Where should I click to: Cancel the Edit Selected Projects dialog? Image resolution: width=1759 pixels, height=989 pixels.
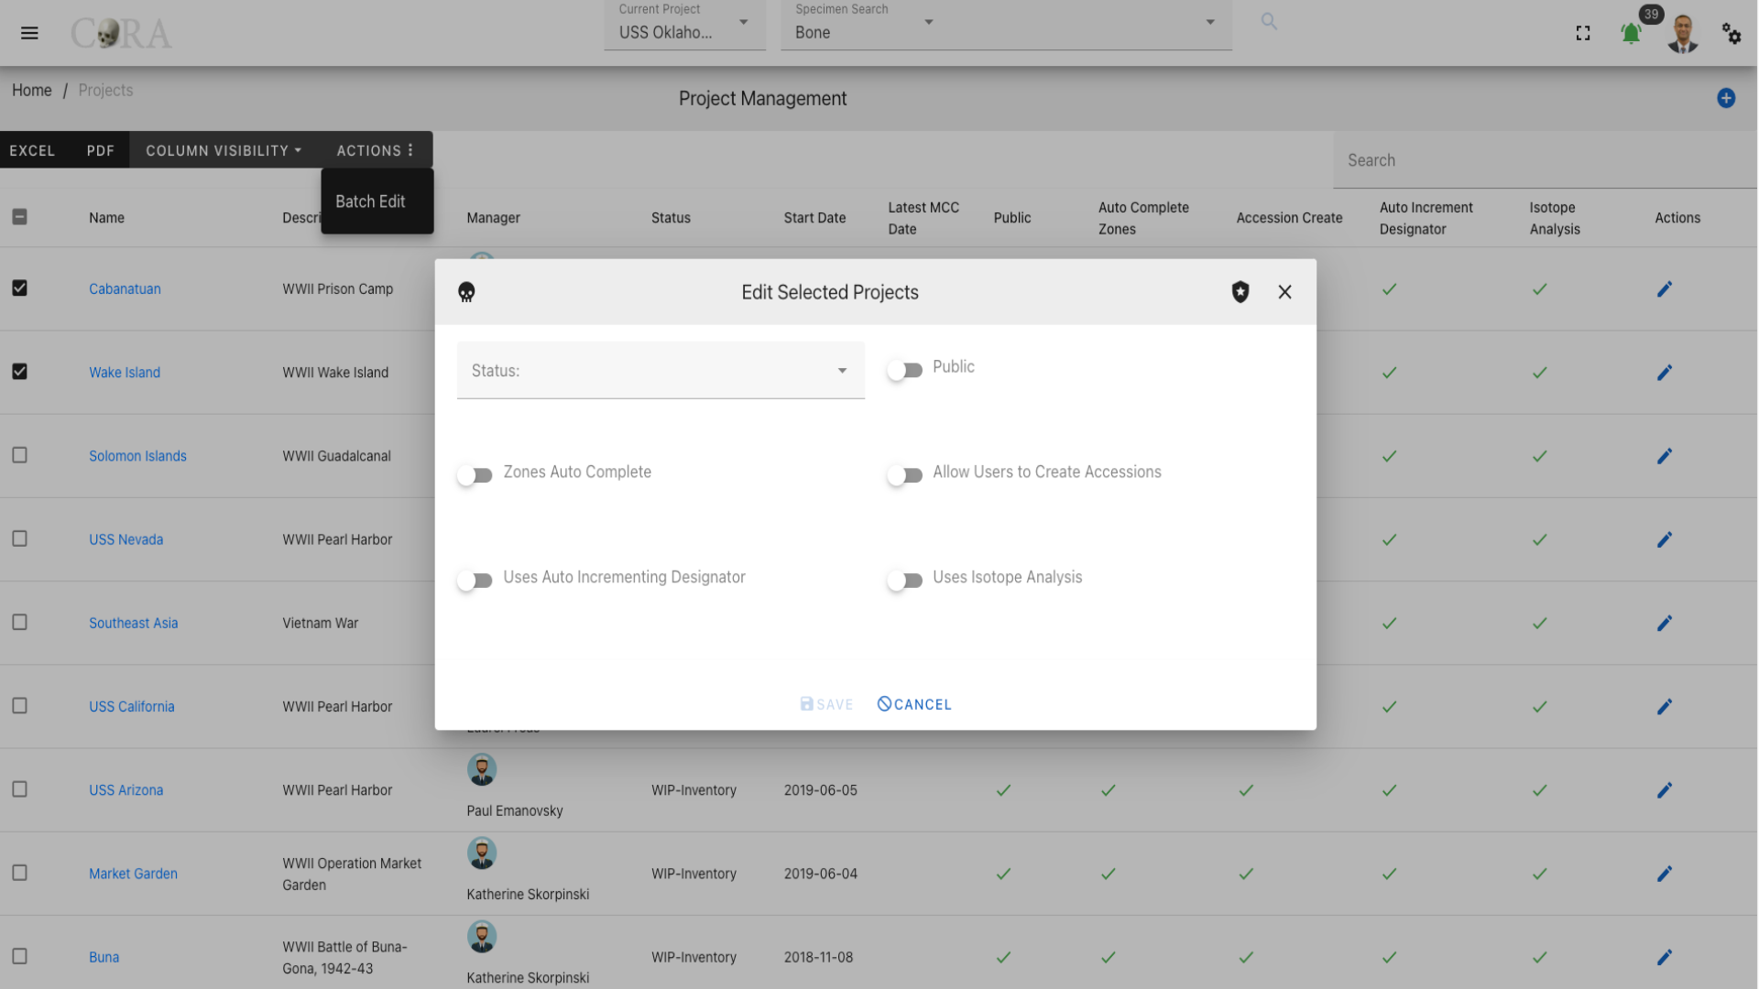pos(914,704)
